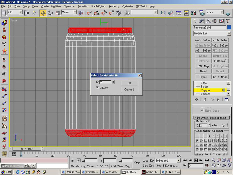Click Configure Modifier Sets icon
Screen dimensions: 233x175
(x=227, y=99)
